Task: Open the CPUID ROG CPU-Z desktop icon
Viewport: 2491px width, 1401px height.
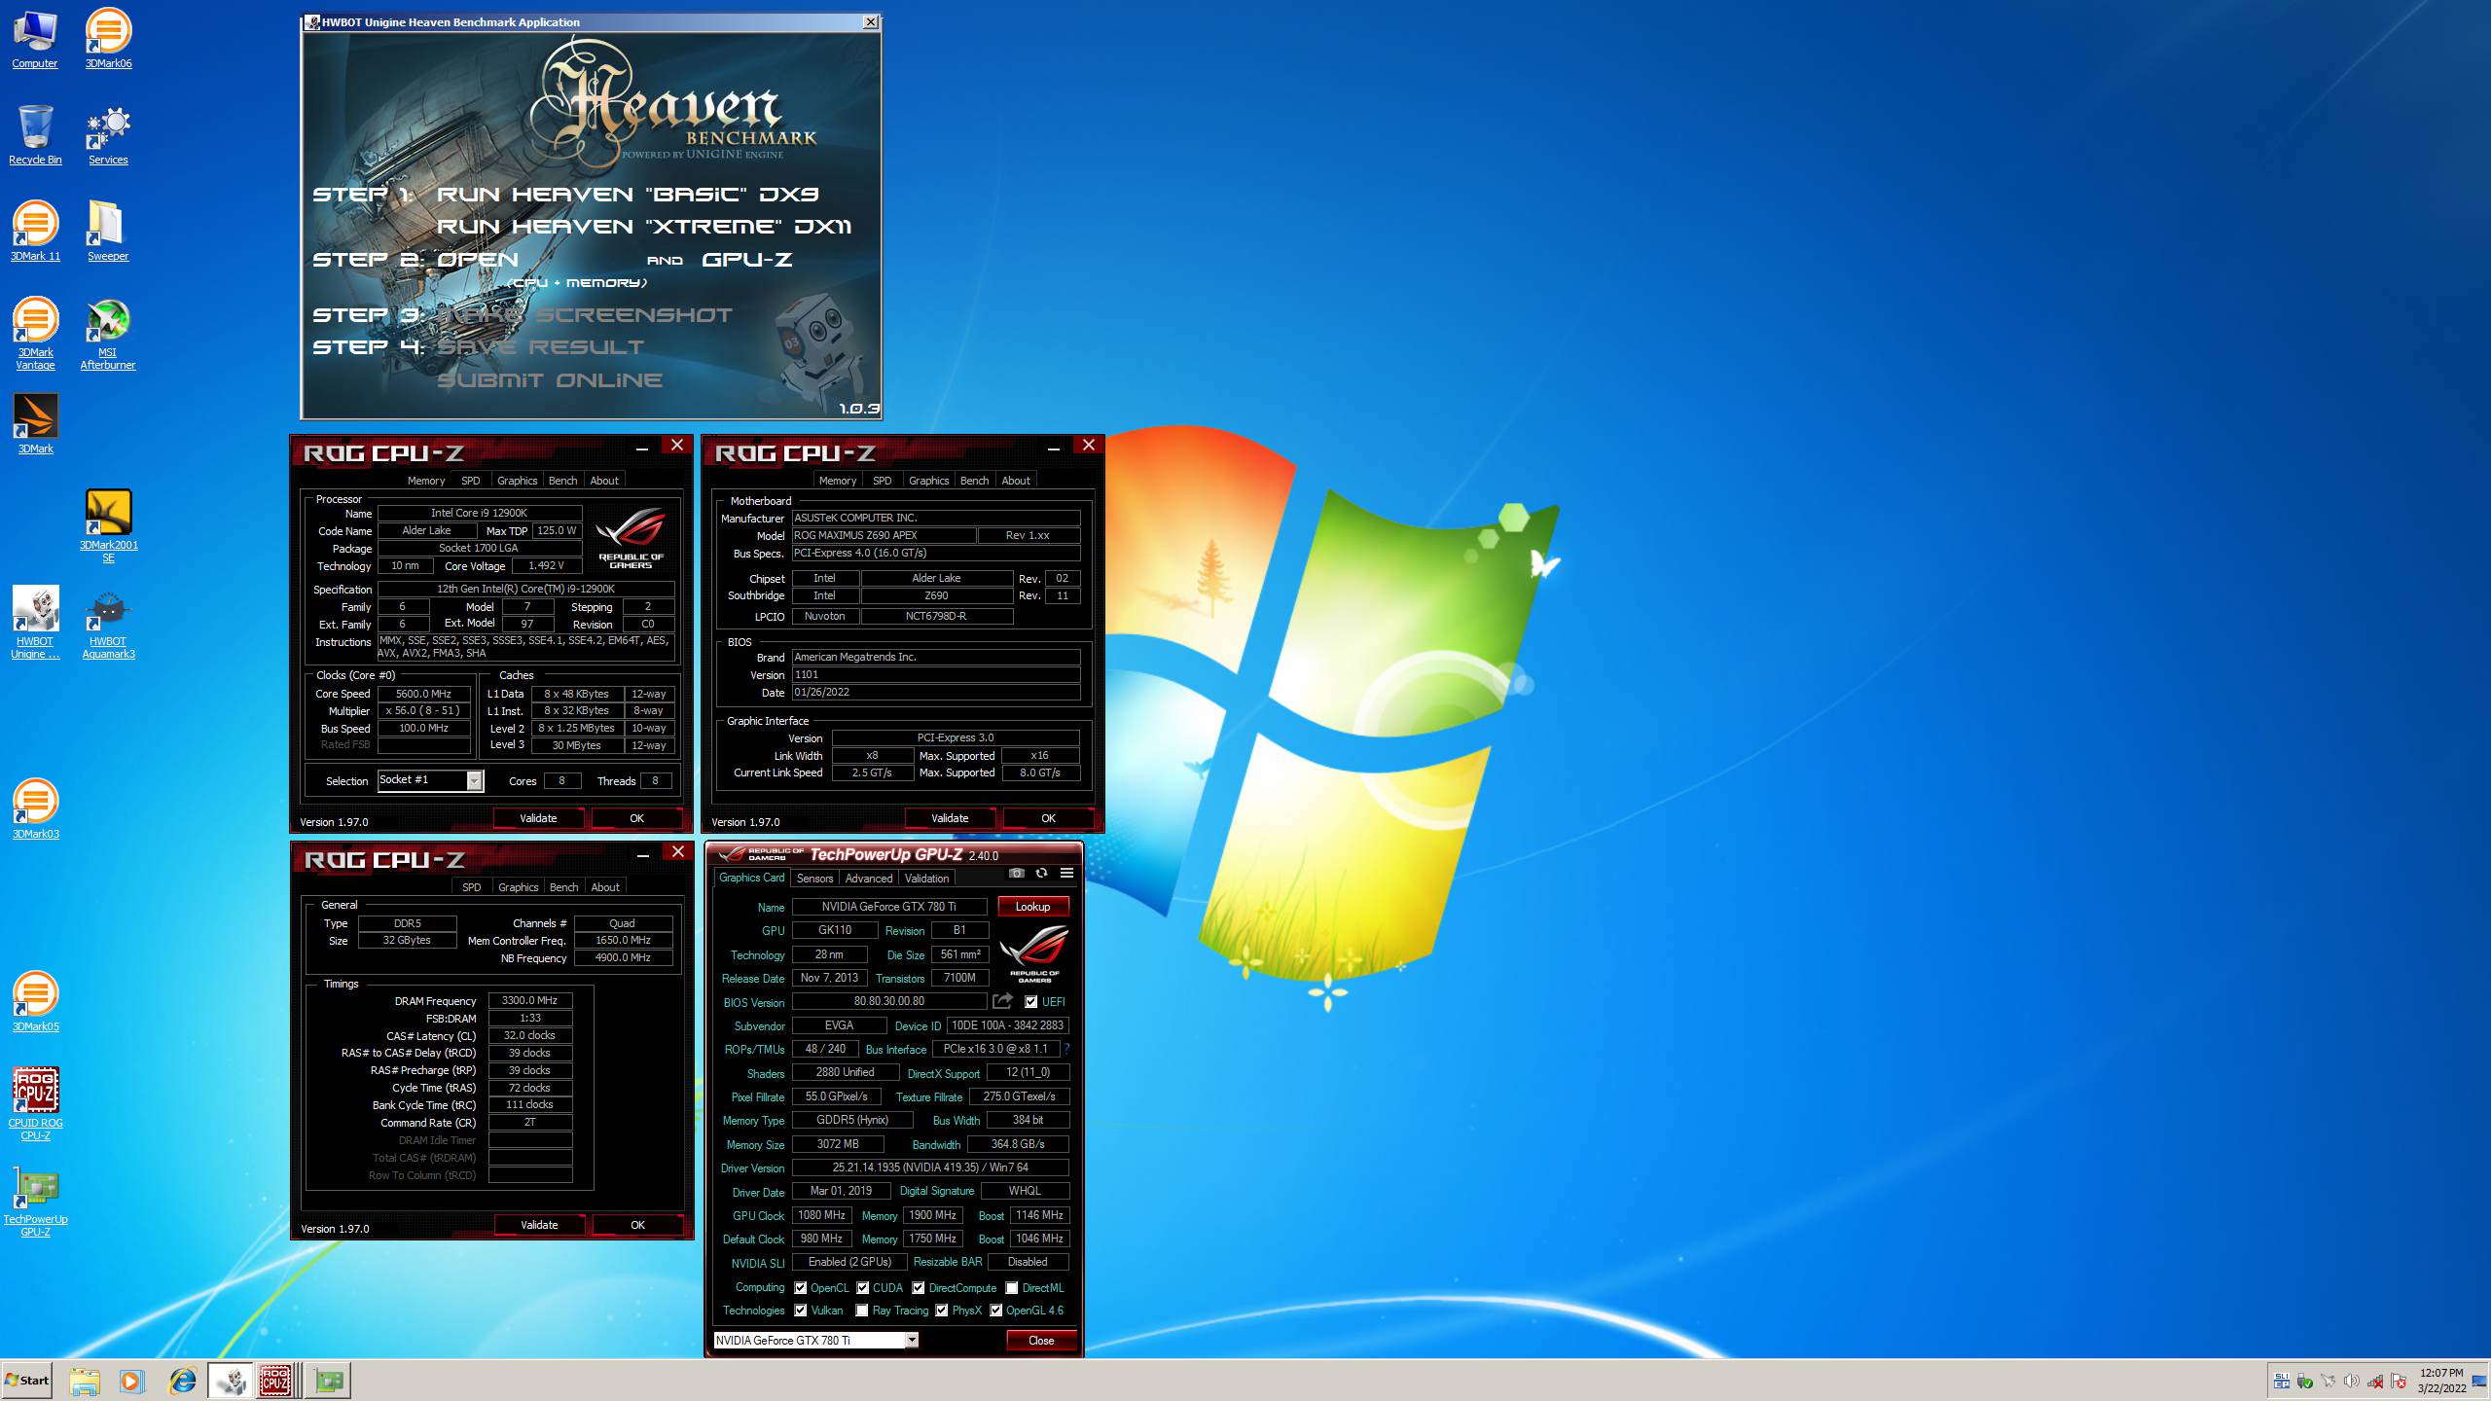Action: pos(35,1104)
